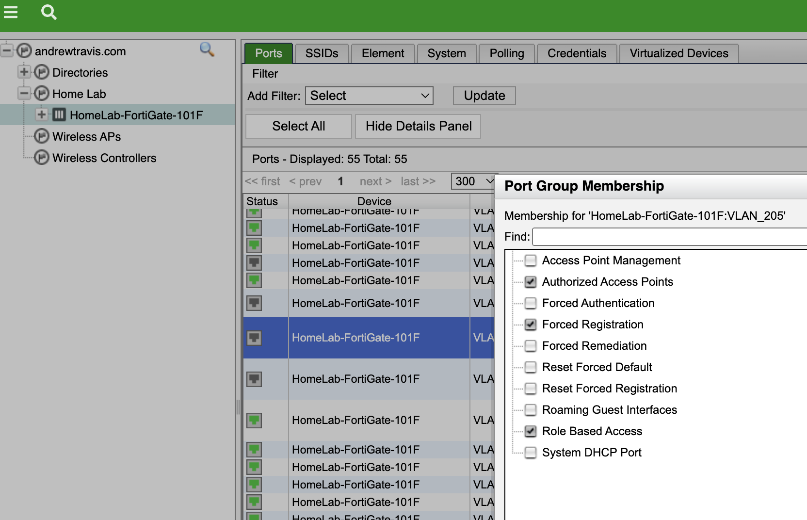807x520 pixels.
Task: Check Reset Forced Registration group
Action: [x=531, y=389]
